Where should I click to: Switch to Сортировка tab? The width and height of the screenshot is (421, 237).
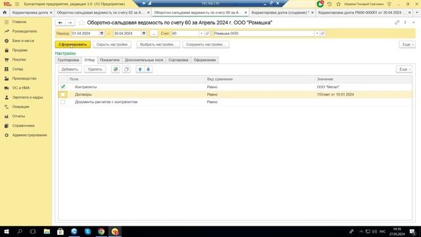coord(178,60)
